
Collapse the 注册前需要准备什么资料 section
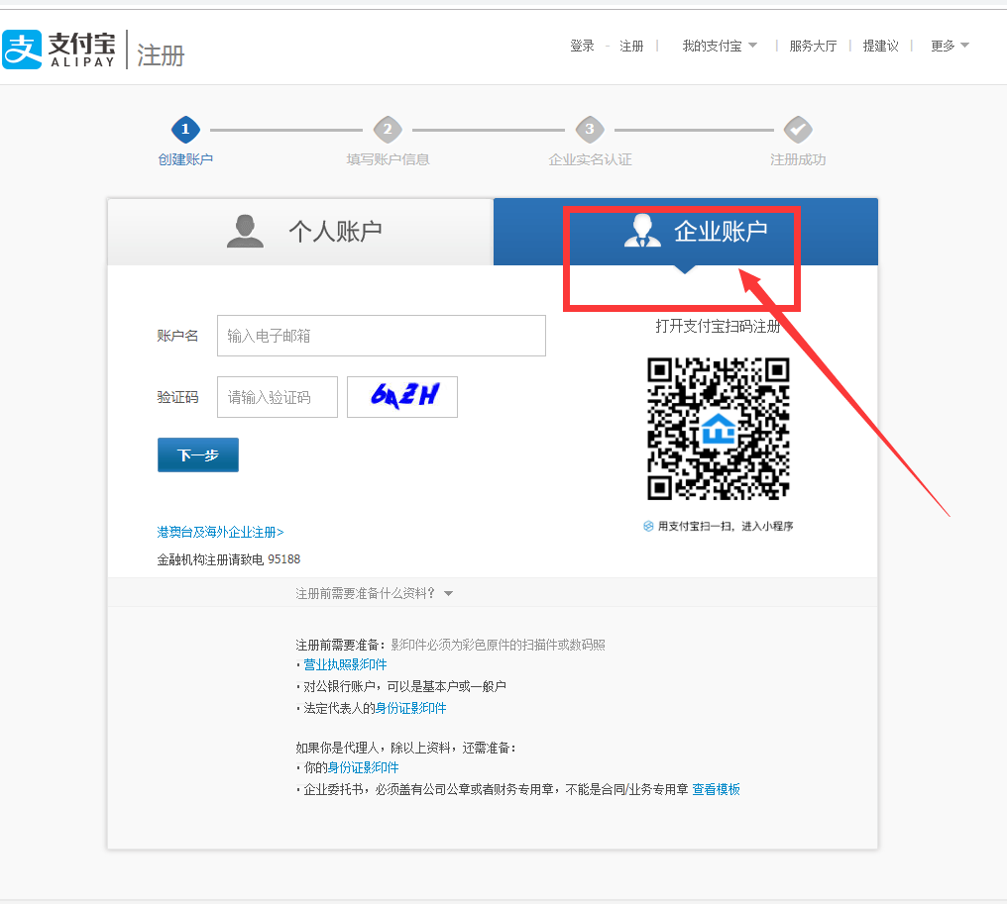point(375,593)
